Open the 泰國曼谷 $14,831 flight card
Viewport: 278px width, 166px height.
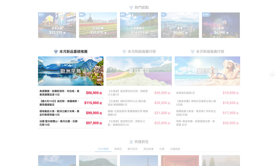139,25
